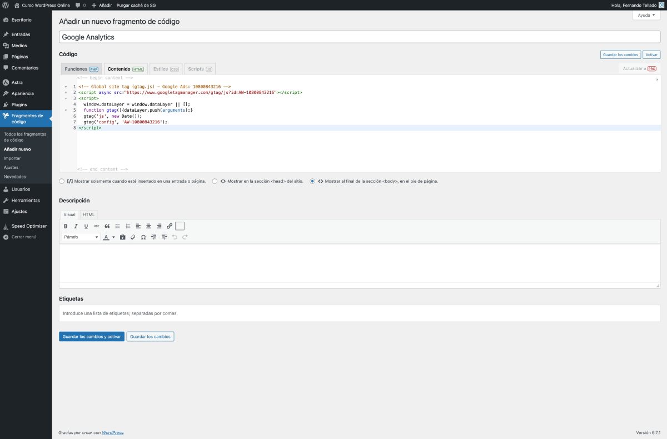Insert a blockquote in the description

click(x=107, y=226)
